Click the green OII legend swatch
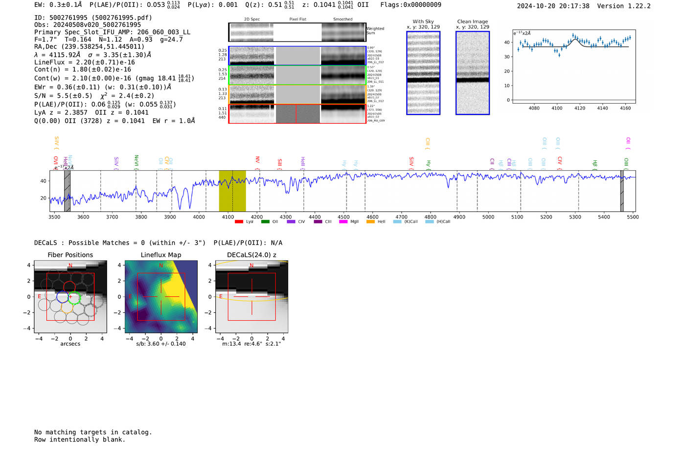Image resolution: width=685 pixels, height=466 pixels. point(265,222)
